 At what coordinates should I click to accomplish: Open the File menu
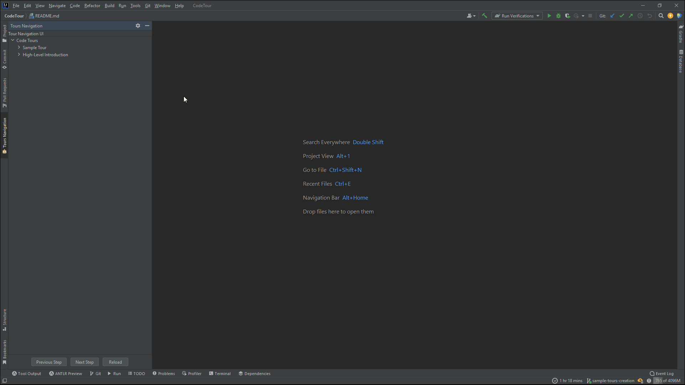(16, 5)
